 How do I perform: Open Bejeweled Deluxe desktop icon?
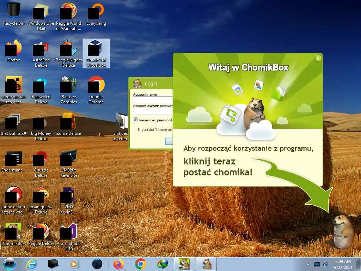pos(41,90)
